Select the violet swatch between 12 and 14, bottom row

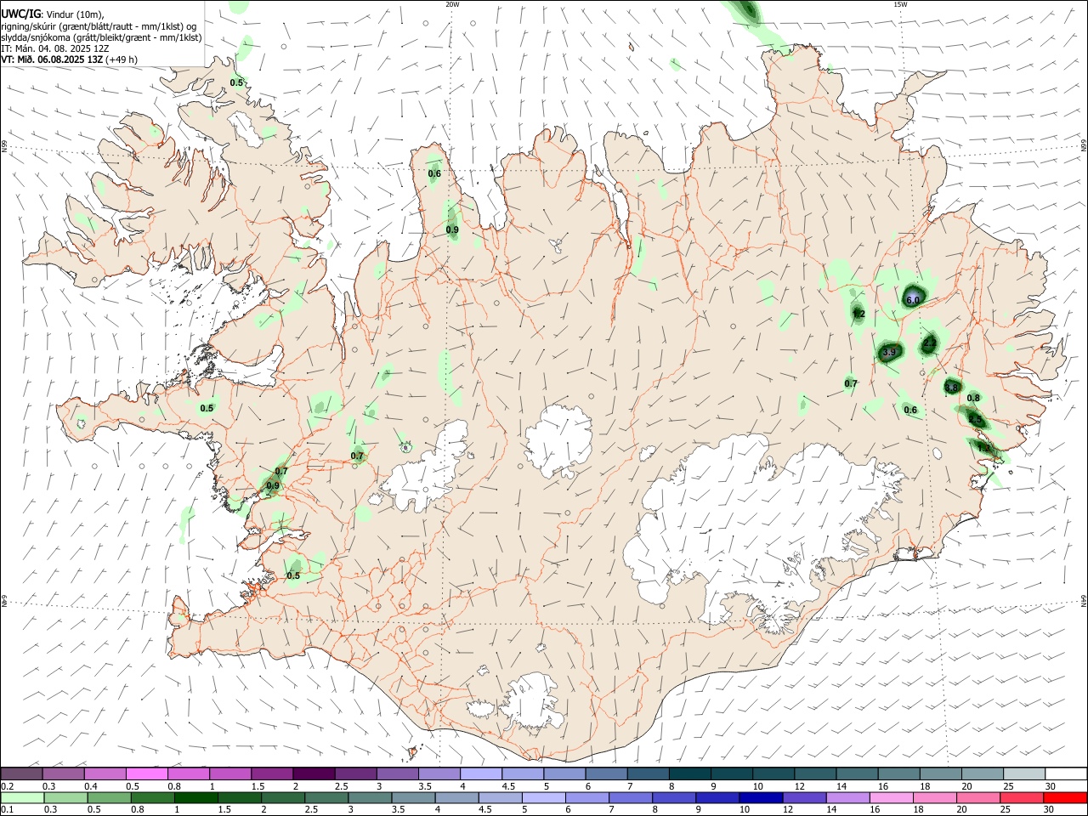click(x=805, y=798)
